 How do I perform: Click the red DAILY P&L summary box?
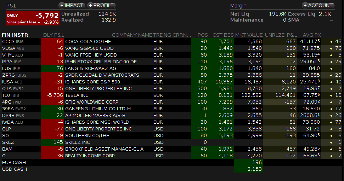pyautogui.click(x=32, y=18)
